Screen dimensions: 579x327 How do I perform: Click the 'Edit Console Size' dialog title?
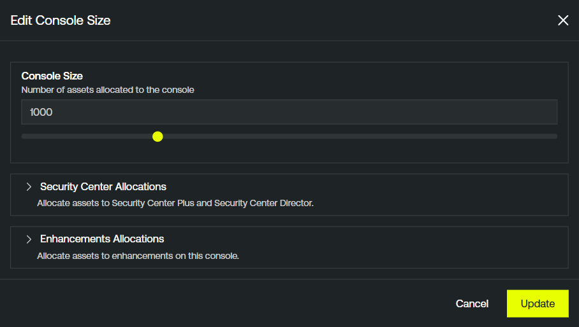[61, 20]
